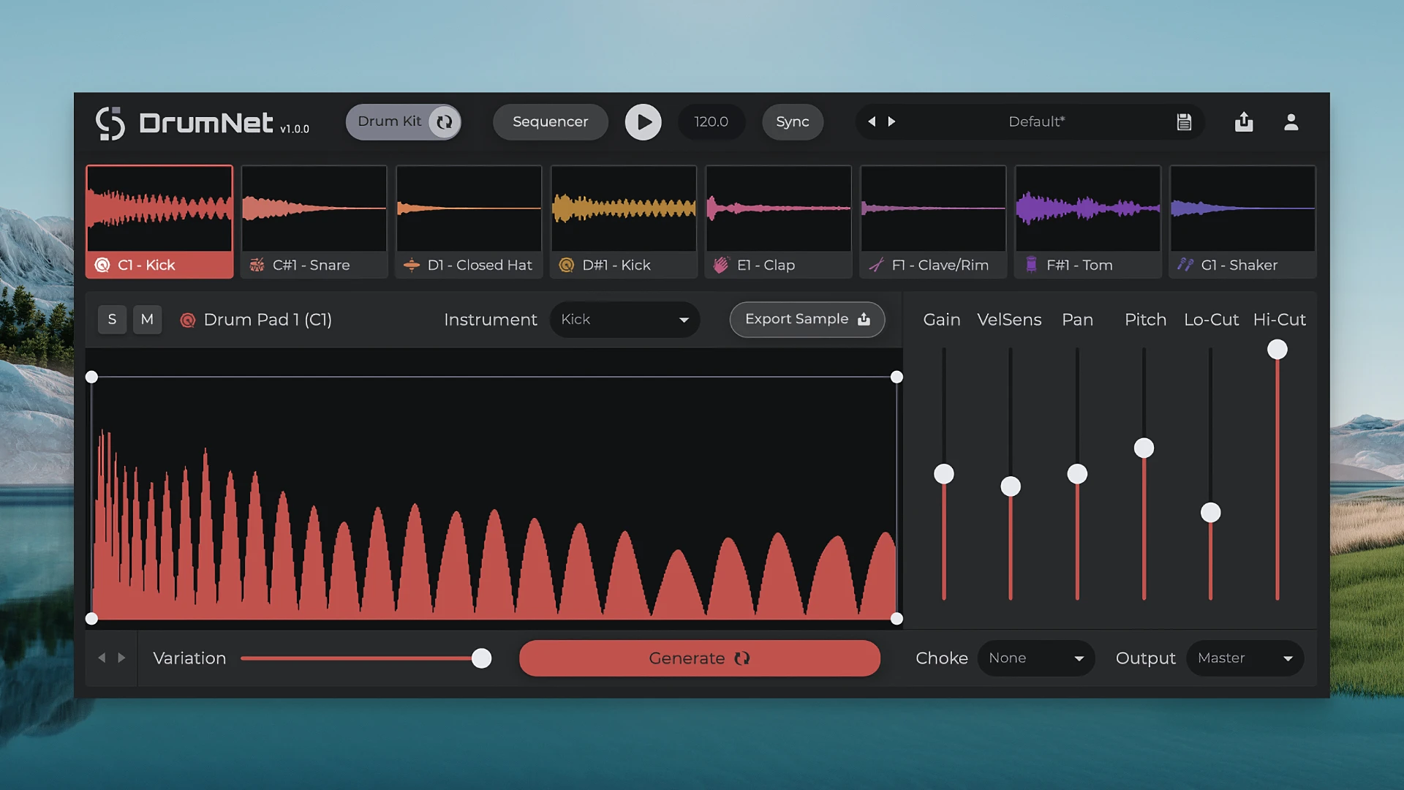Click the 120.0 tempo field

point(712,122)
